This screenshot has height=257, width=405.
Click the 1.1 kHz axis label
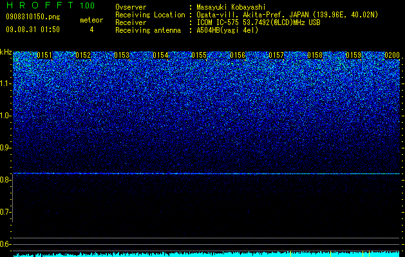[x=6, y=84]
